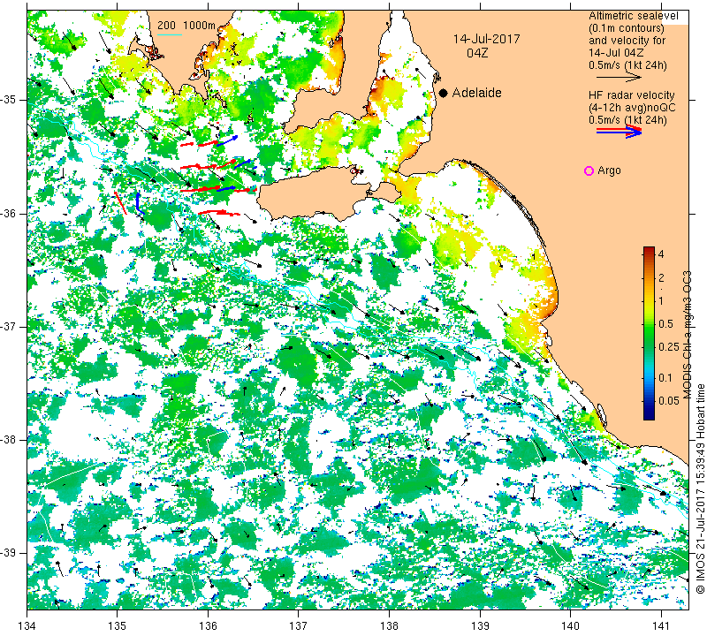707x636 pixels.
Task: Click the blue radar vector west of Kangaroo Island
Action: 140,203
